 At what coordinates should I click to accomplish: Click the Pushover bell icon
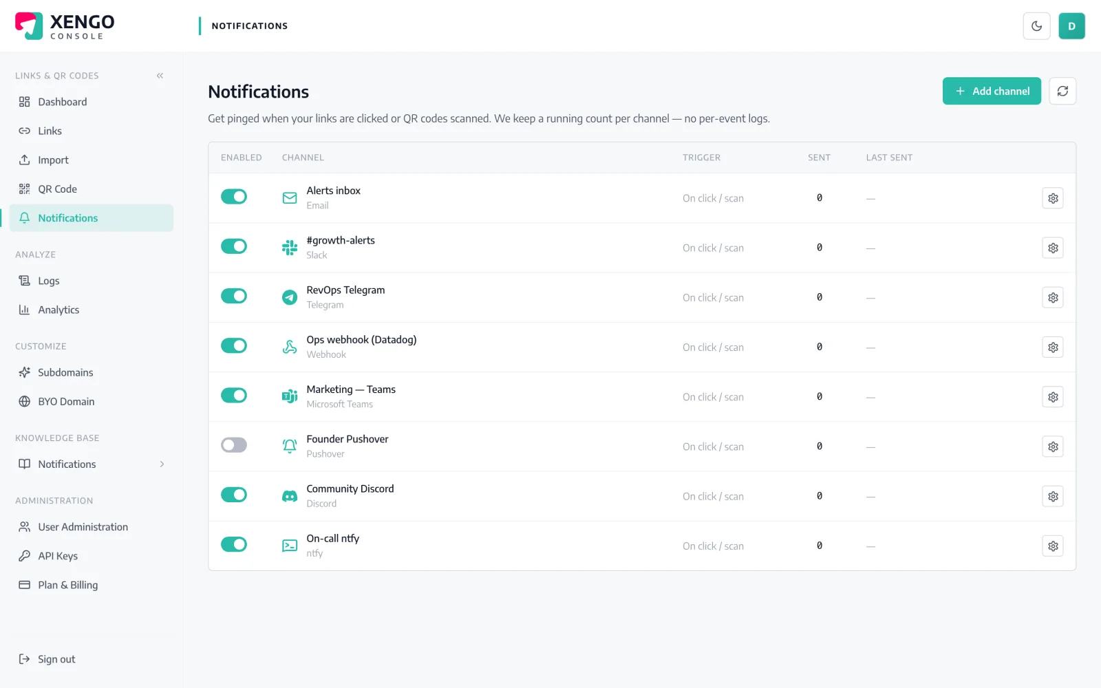[x=290, y=447]
